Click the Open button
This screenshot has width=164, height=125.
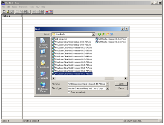point(121,84)
